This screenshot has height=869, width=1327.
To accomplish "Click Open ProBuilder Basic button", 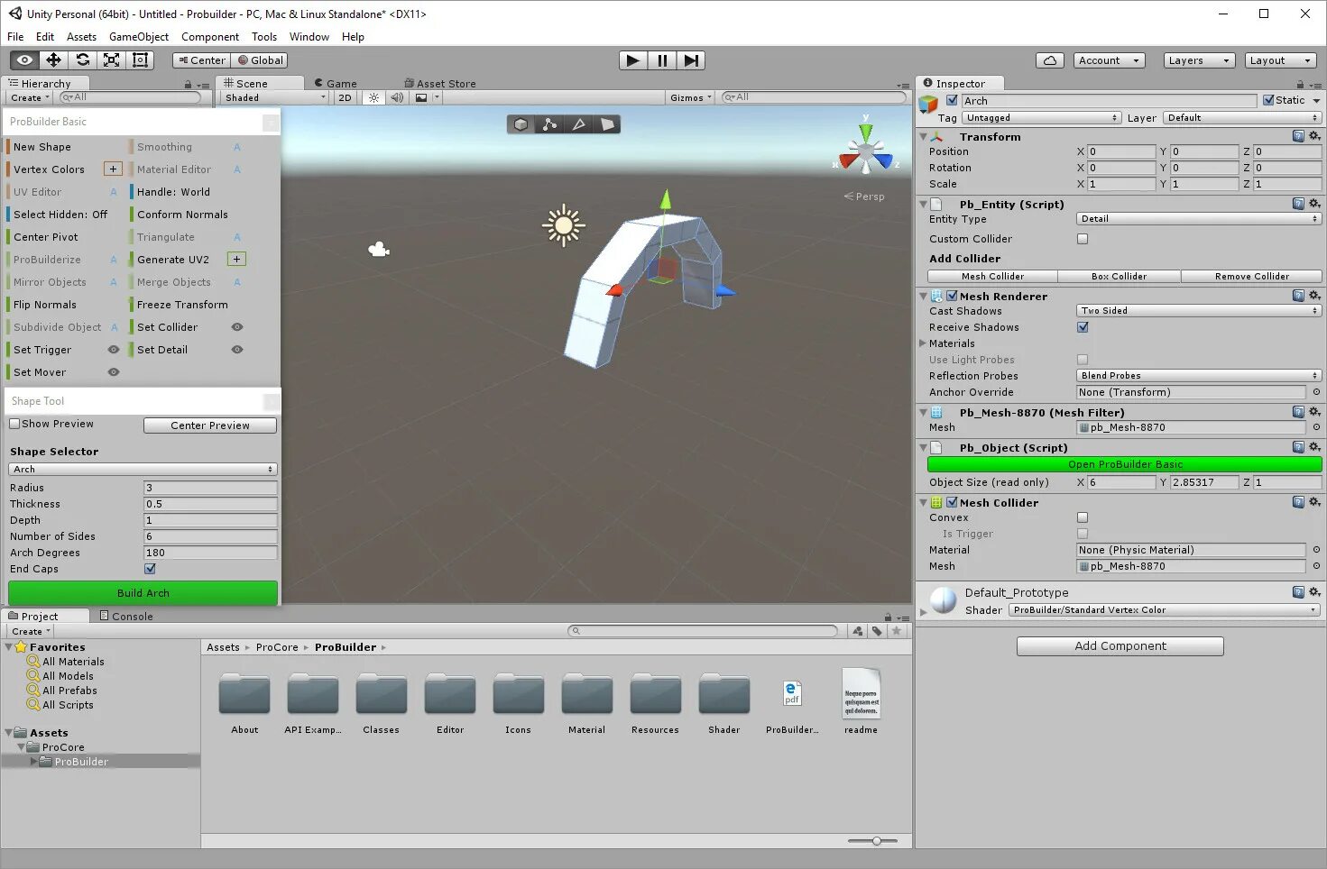I will point(1125,464).
